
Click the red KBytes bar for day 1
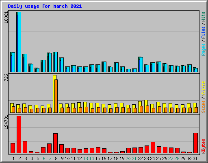(13, 148)
